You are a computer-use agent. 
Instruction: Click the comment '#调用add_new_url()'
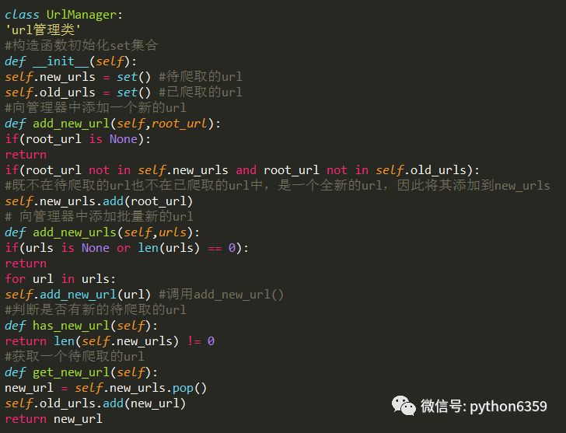pos(222,295)
